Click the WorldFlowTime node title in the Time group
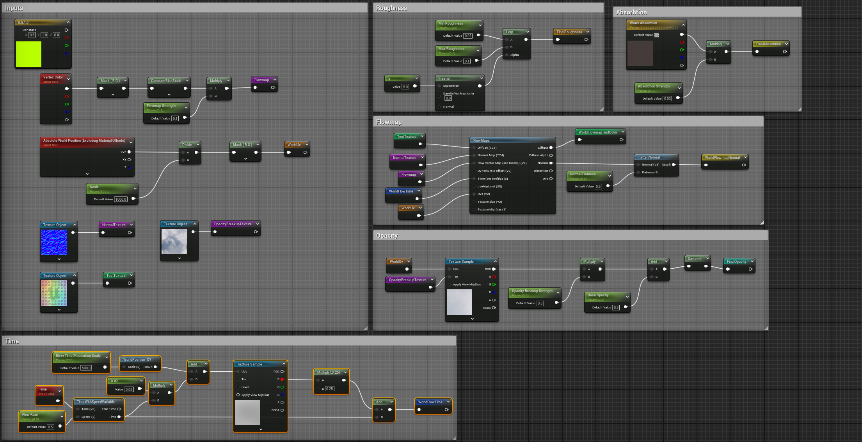Screen dimensions: 862x442 [x=430, y=402]
